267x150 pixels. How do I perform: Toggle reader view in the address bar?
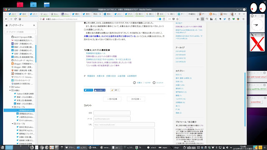[x=164, y=19]
